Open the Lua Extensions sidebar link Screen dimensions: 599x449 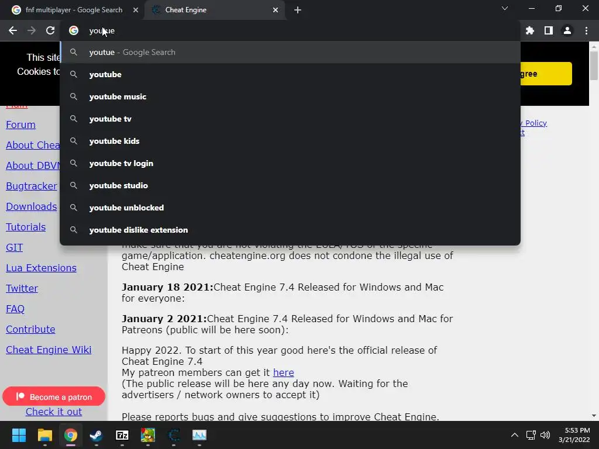pyautogui.click(x=41, y=268)
